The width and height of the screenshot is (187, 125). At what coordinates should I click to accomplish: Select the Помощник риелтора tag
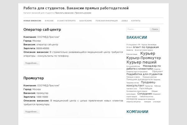(150, 77)
